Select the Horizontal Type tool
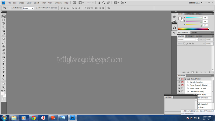Screen dimensions: 215x121 click(x=4, y=72)
